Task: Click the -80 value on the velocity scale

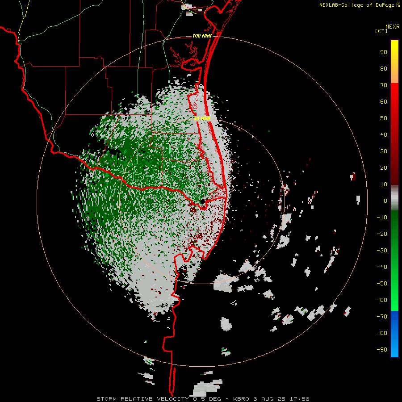Action: click(382, 333)
